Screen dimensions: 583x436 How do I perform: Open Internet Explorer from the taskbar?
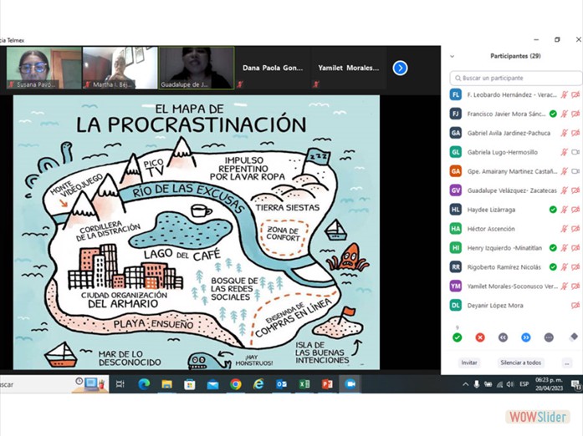(258, 384)
